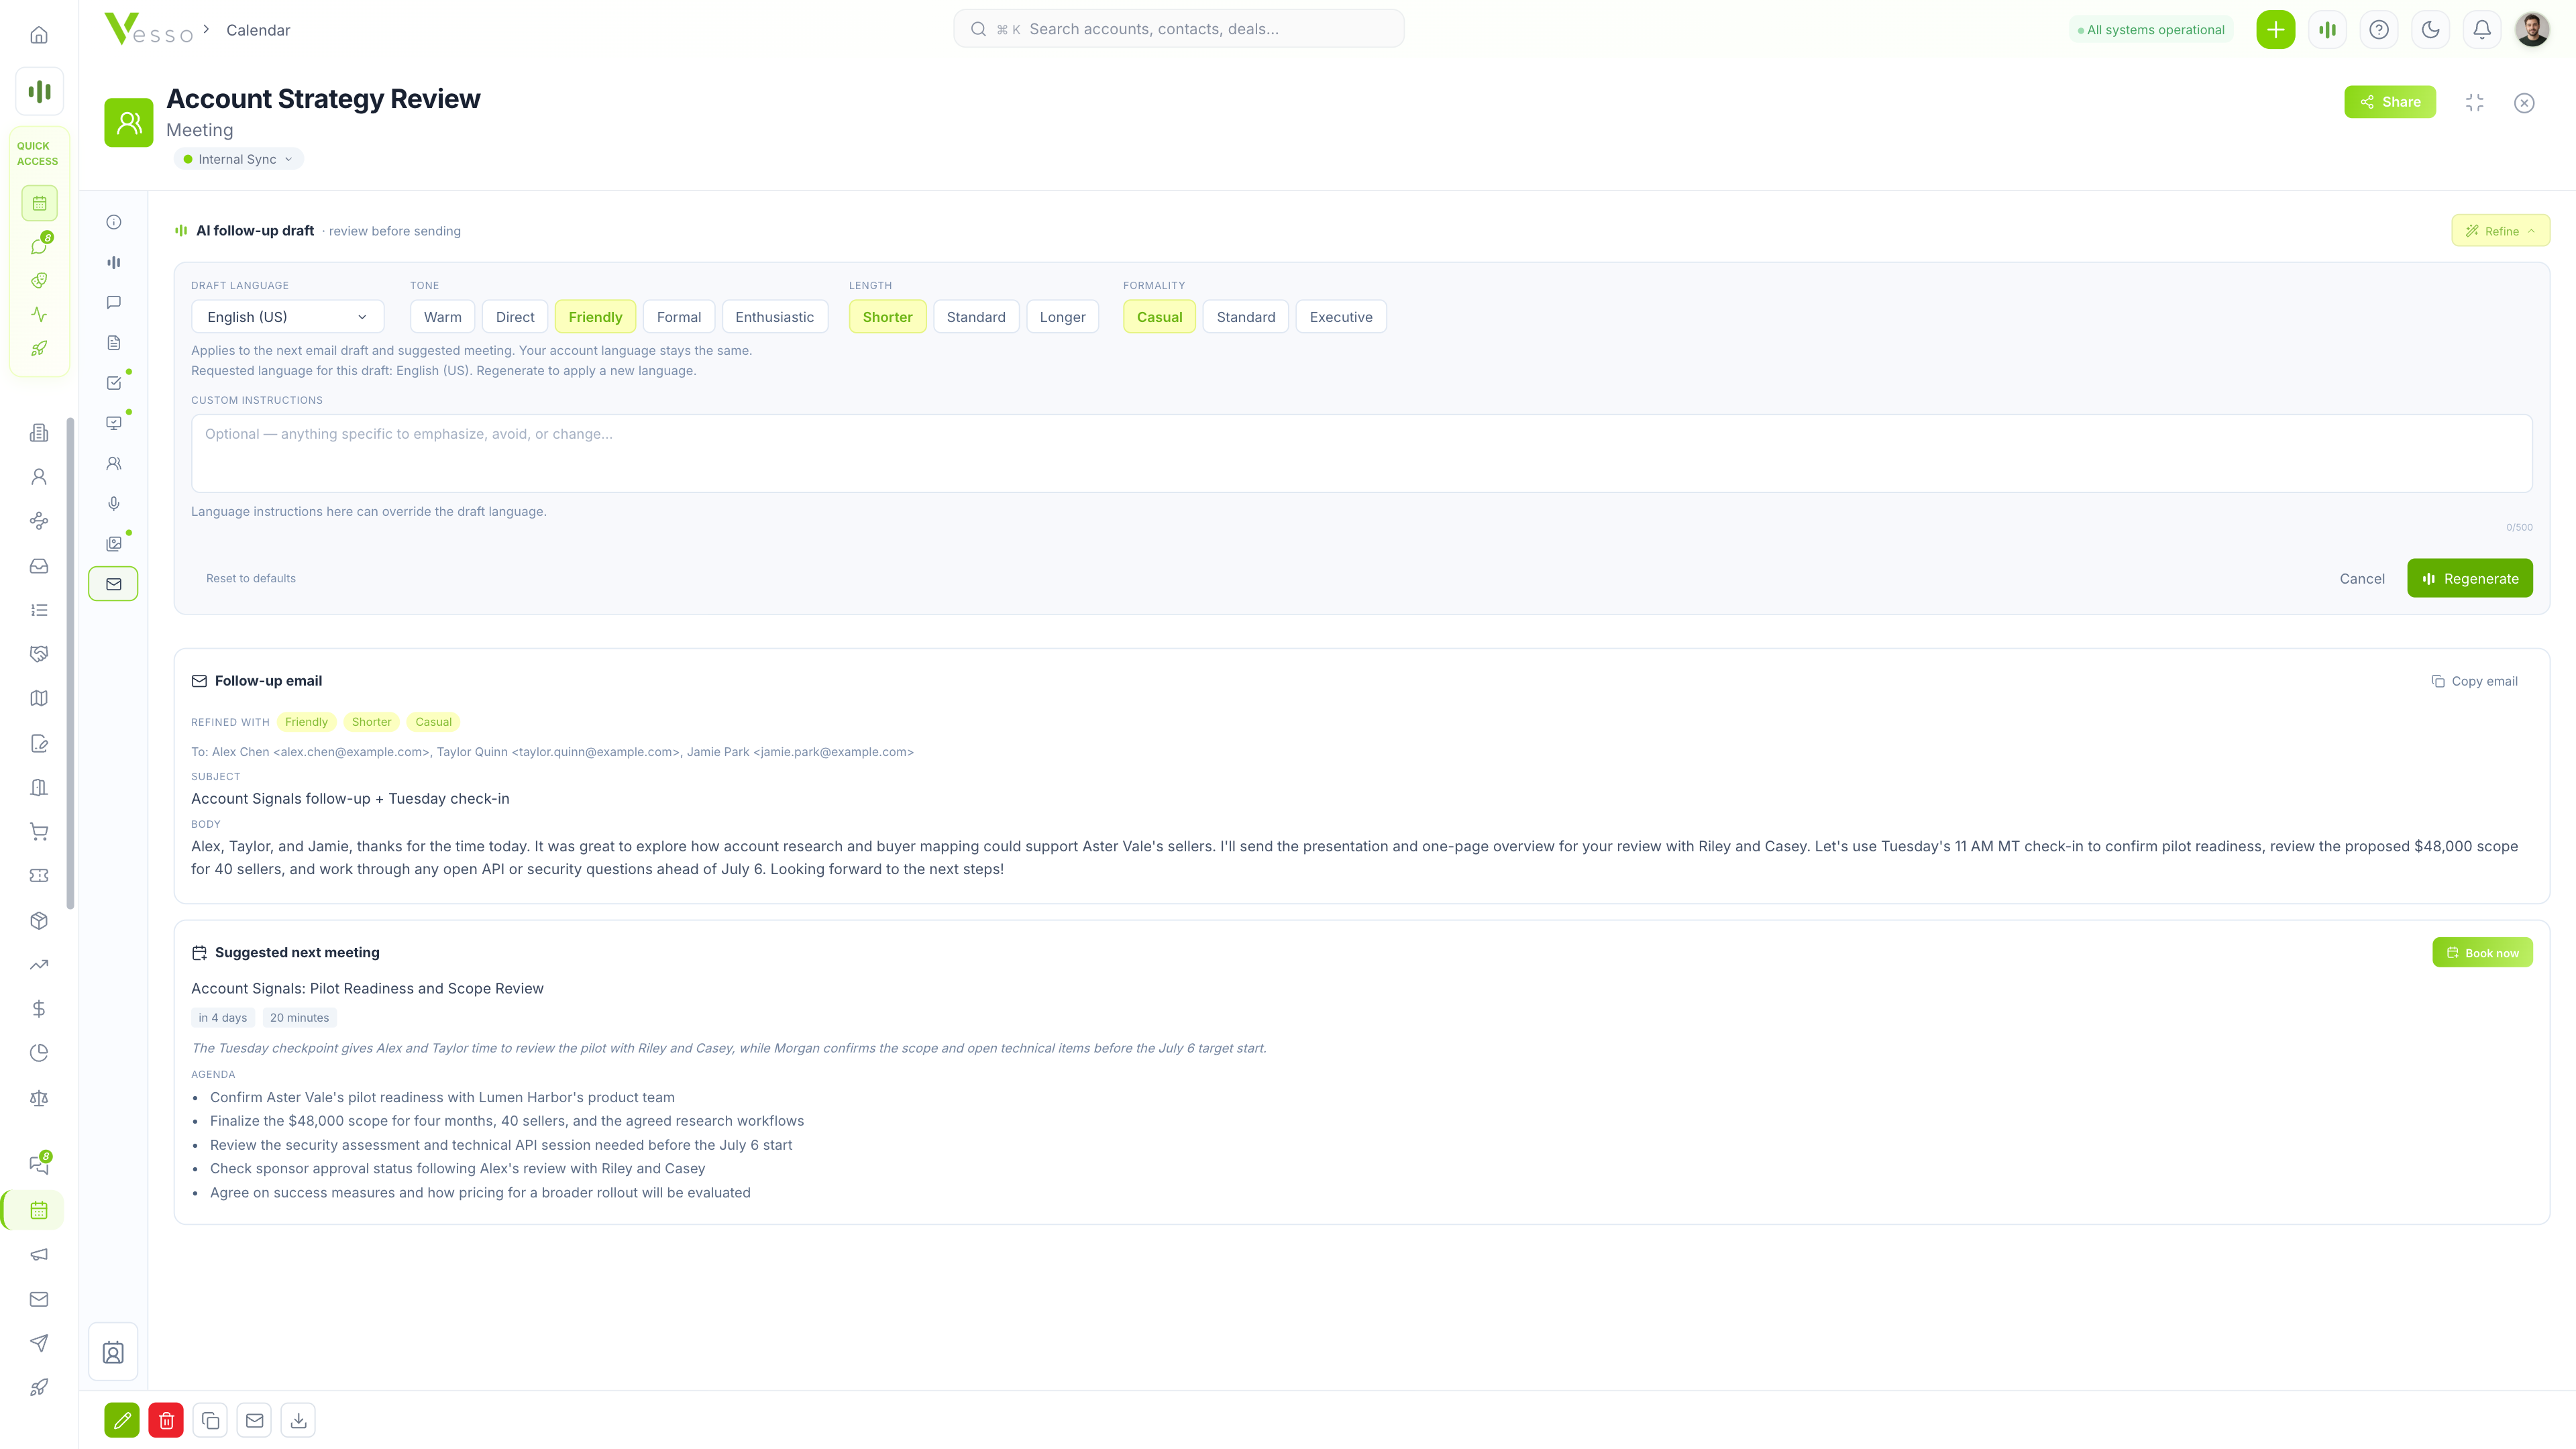Select the Executive formality option
The height and width of the screenshot is (1449, 2576).
click(x=1340, y=317)
